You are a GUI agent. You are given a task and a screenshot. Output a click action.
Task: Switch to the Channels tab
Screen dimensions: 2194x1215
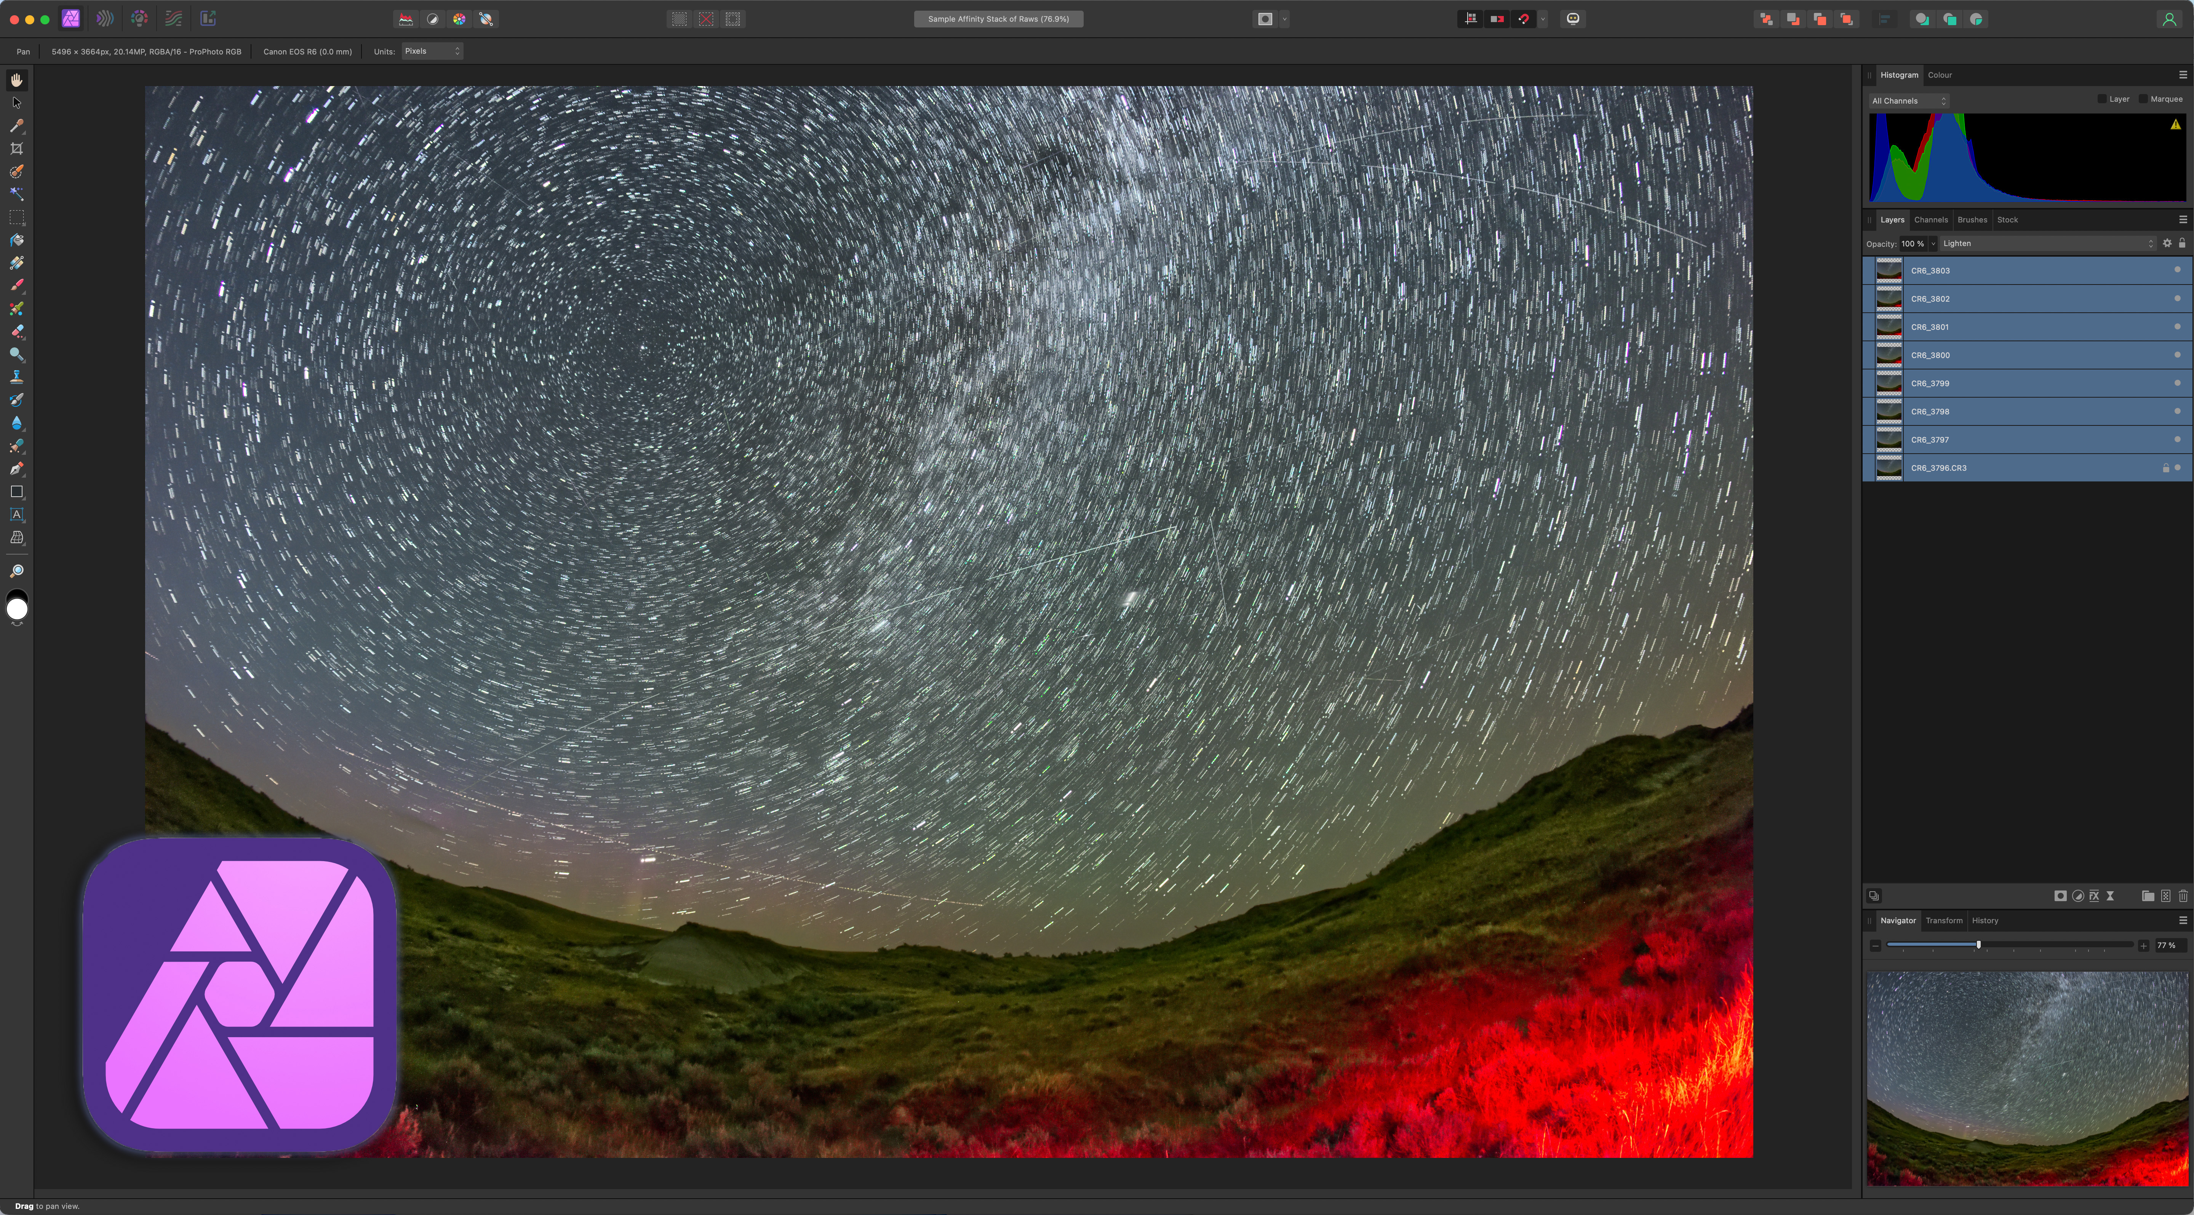tap(1930, 220)
